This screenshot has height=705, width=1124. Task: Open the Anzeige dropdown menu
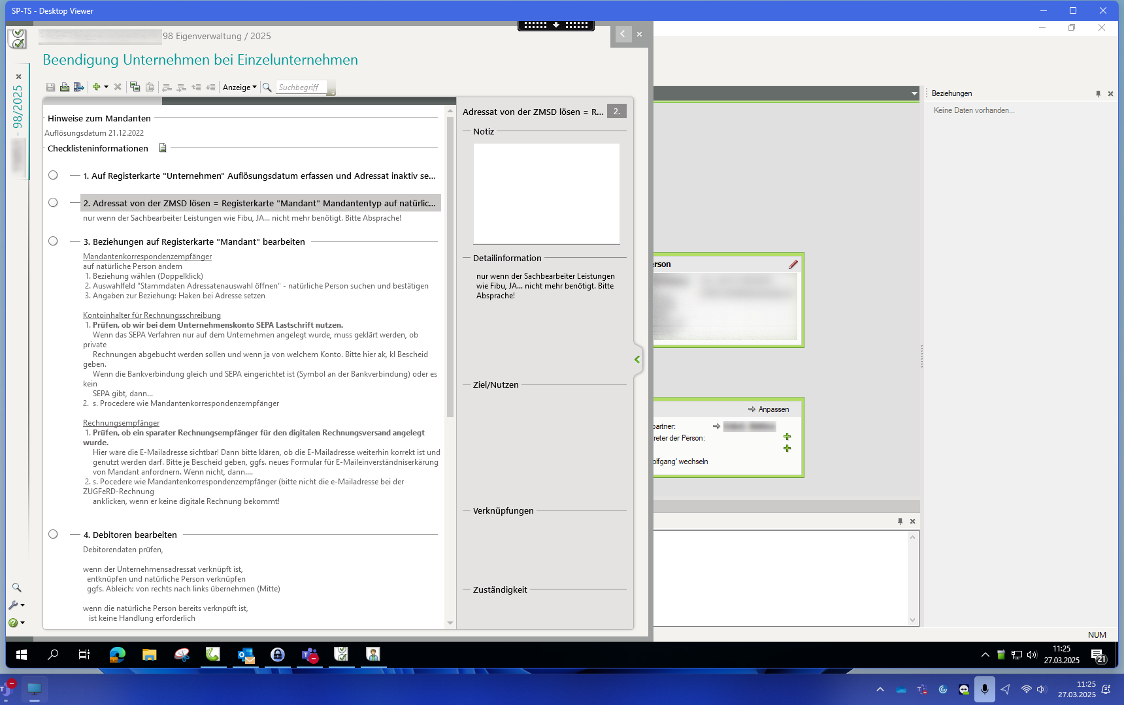(x=239, y=87)
